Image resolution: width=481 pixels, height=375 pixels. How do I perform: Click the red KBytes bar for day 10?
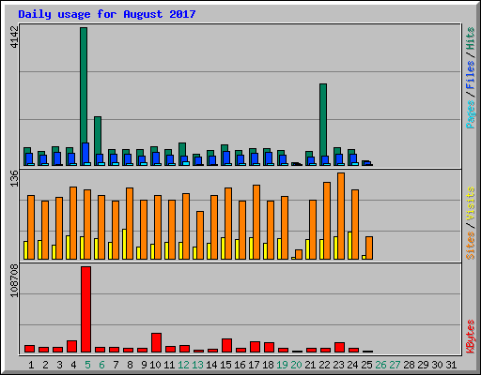pyautogui.click(x=156, y=342)
